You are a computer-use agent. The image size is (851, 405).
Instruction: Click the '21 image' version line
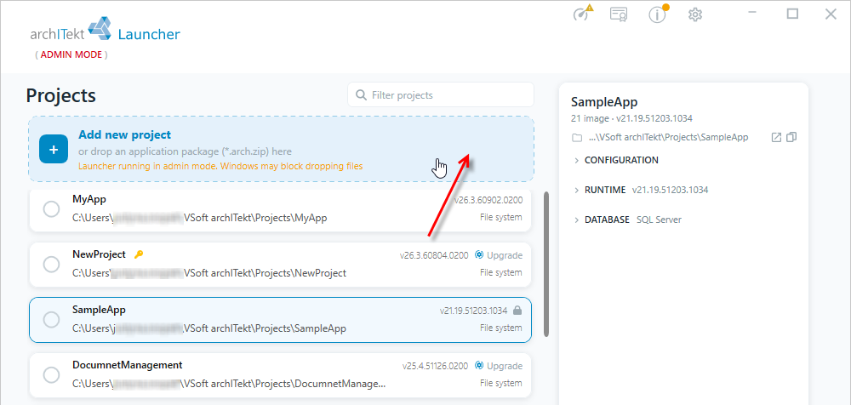pos(631,118)
